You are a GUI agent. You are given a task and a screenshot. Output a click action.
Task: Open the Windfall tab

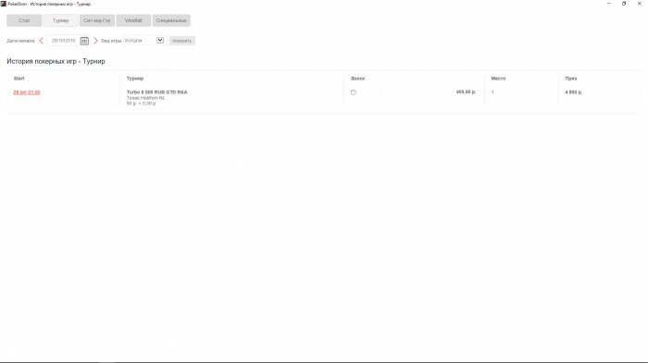point(133,20)
